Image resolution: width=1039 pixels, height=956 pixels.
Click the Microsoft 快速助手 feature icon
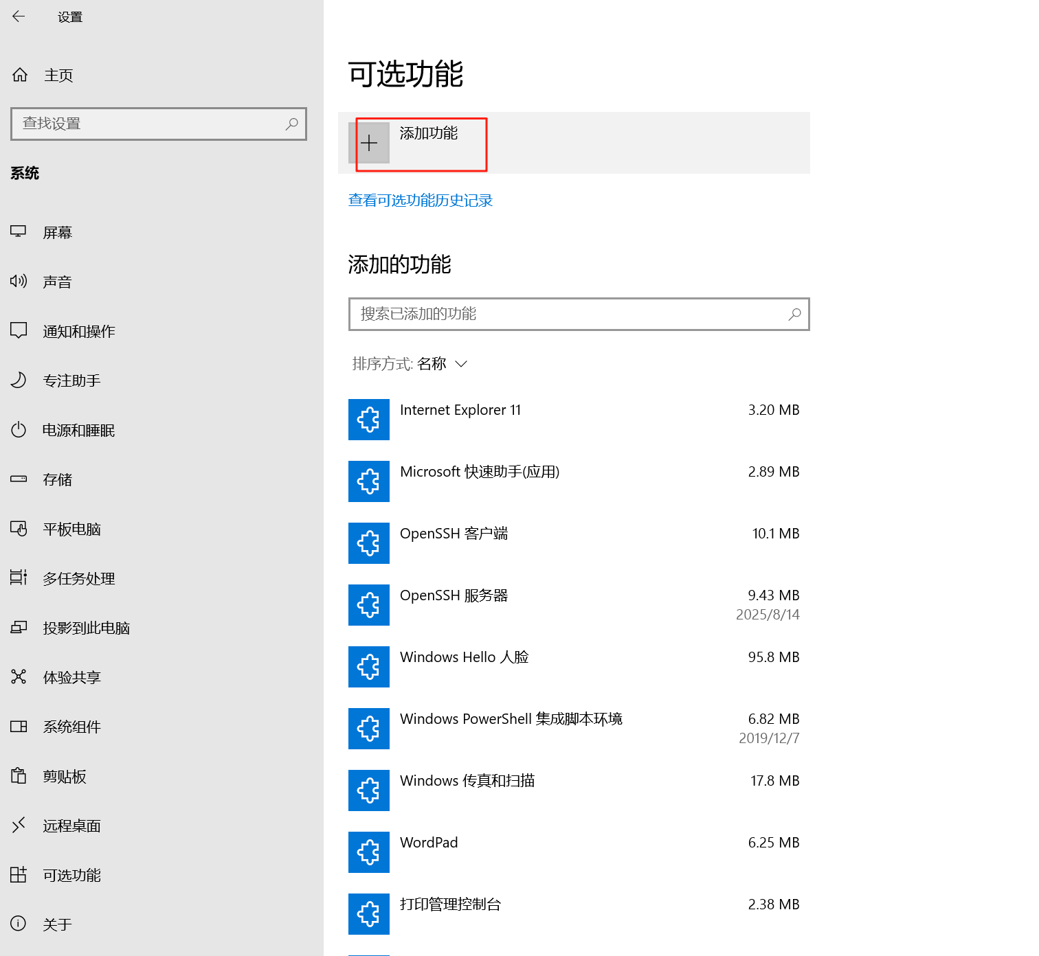tap(369, 481)
